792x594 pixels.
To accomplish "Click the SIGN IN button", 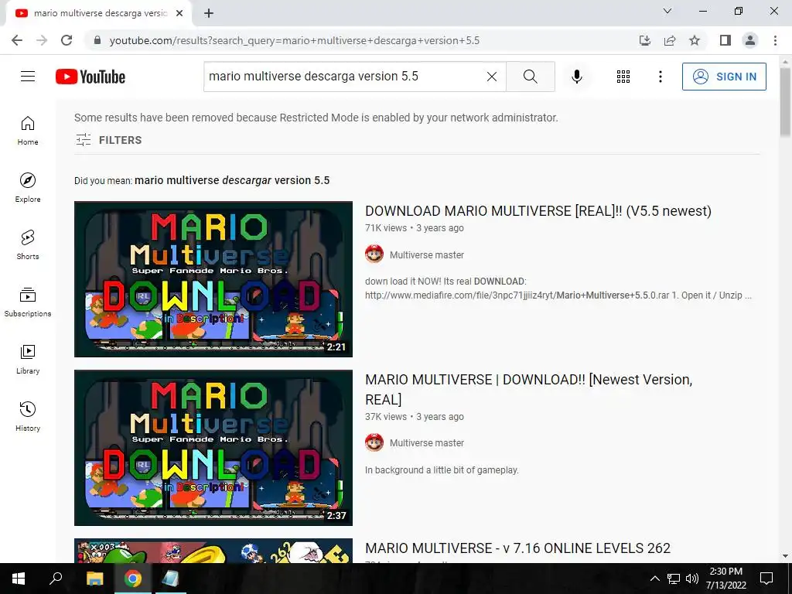I will click(x=724, y=77).
